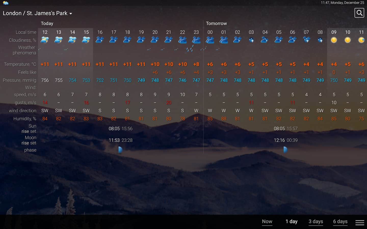Click the crescent moon icon for hour 11
The image size is (367, 229).
coord(361,40)
